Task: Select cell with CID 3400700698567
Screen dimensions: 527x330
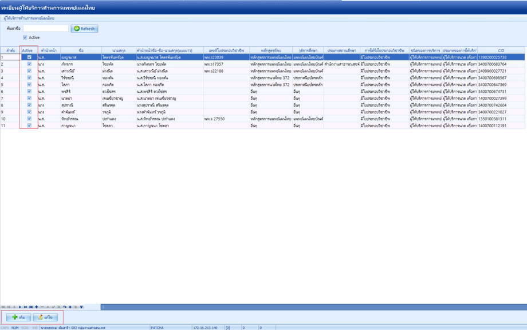Action: coord(501,78)
